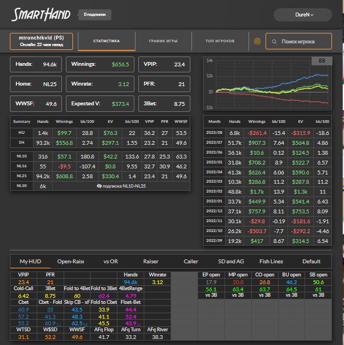The height and width of the screenshot is (345, 344).
Task: Click the 3Bet 8.75 stat box
Action: pyautogui.click(x=164, y=104)
